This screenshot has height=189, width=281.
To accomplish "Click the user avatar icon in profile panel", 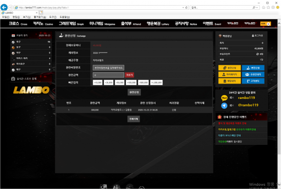I will (x=220, y=36).
